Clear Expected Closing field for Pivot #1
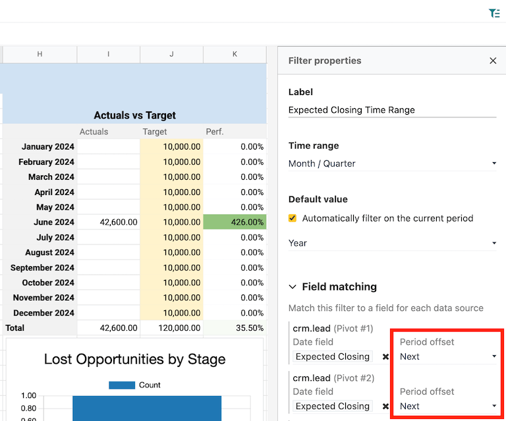 pos(386,356)
